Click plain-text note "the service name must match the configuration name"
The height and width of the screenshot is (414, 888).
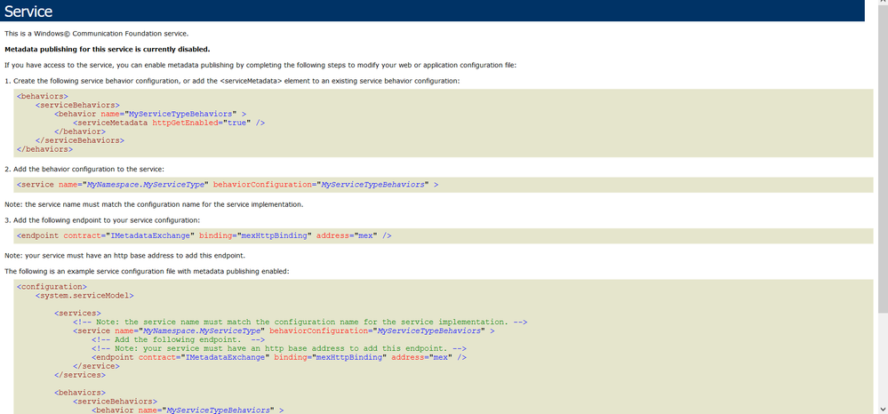pyautogui.click(x=154, y=204)
